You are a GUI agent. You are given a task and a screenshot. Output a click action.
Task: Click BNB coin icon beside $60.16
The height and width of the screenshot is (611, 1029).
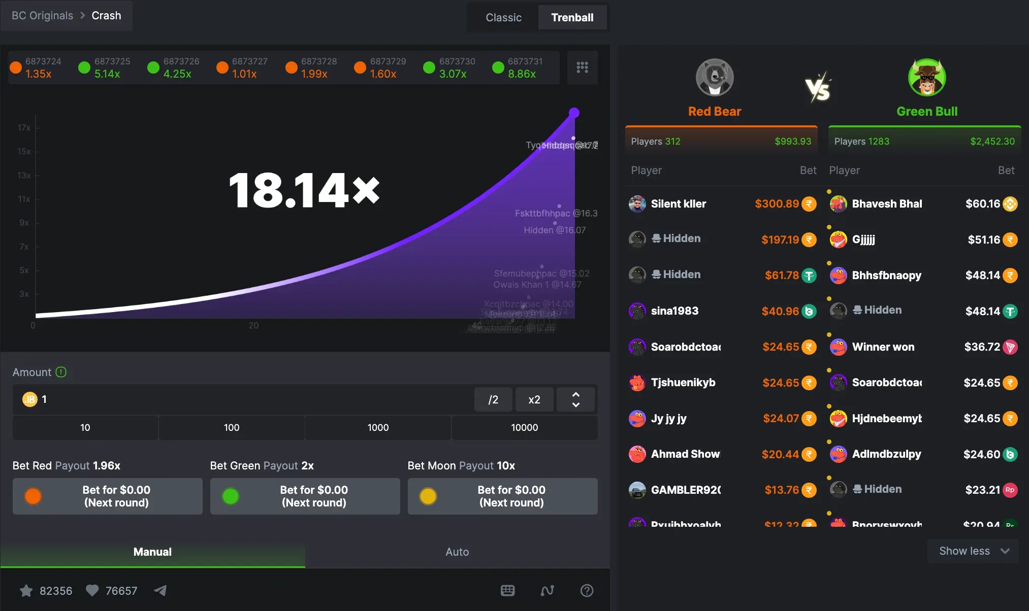(1010, 204)
